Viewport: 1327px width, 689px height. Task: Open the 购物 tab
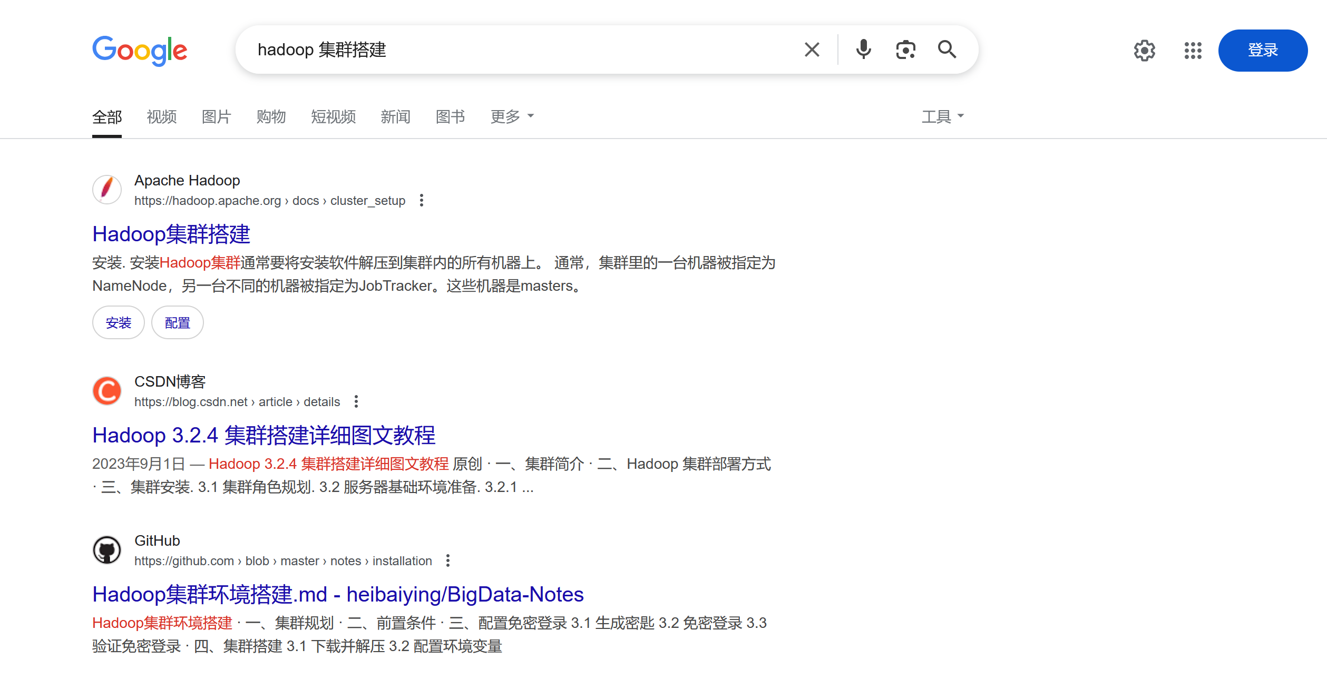point(271,116)
